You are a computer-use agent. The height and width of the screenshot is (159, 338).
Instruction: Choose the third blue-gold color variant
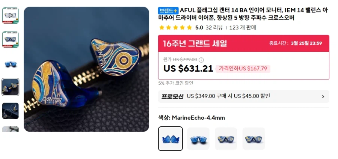226,138
